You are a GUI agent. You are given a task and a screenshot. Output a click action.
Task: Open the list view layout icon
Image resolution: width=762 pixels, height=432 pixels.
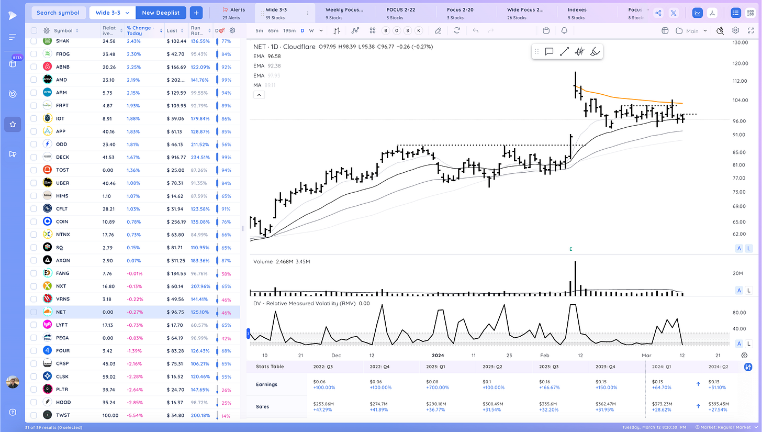point(736,13)
